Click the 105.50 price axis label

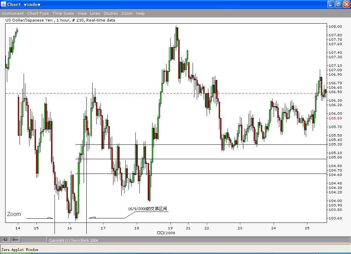click(x=335, y=135)
